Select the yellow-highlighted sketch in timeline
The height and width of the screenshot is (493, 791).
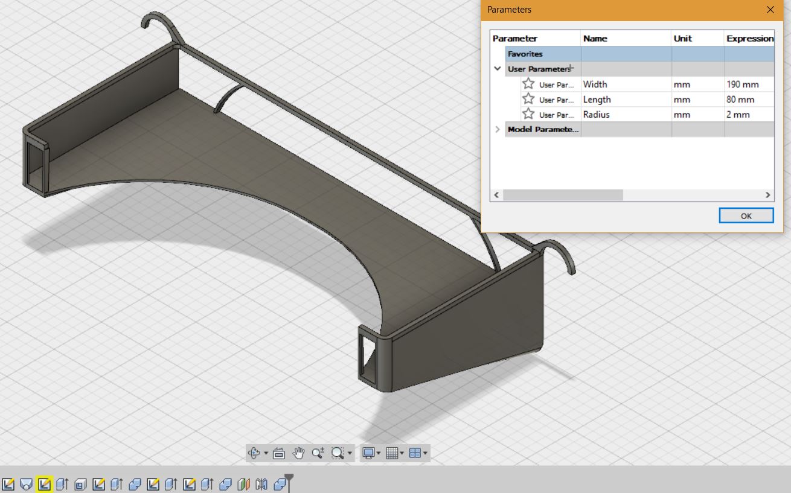click(44, 484)
